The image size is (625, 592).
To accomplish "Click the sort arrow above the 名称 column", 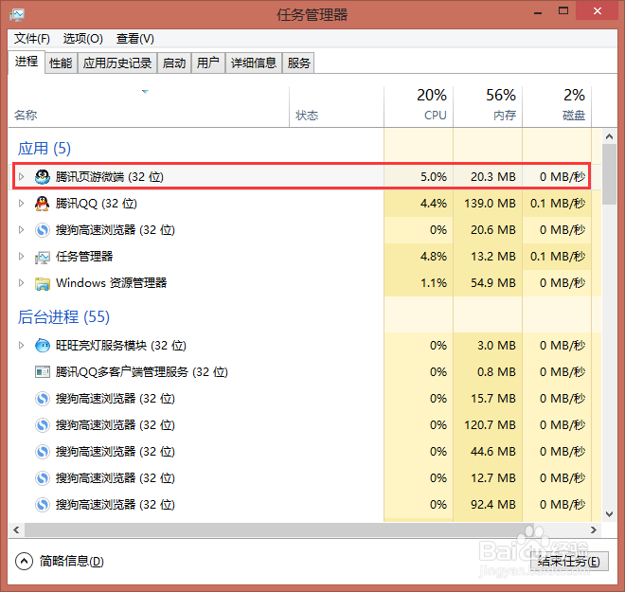I will coord(145,92).
